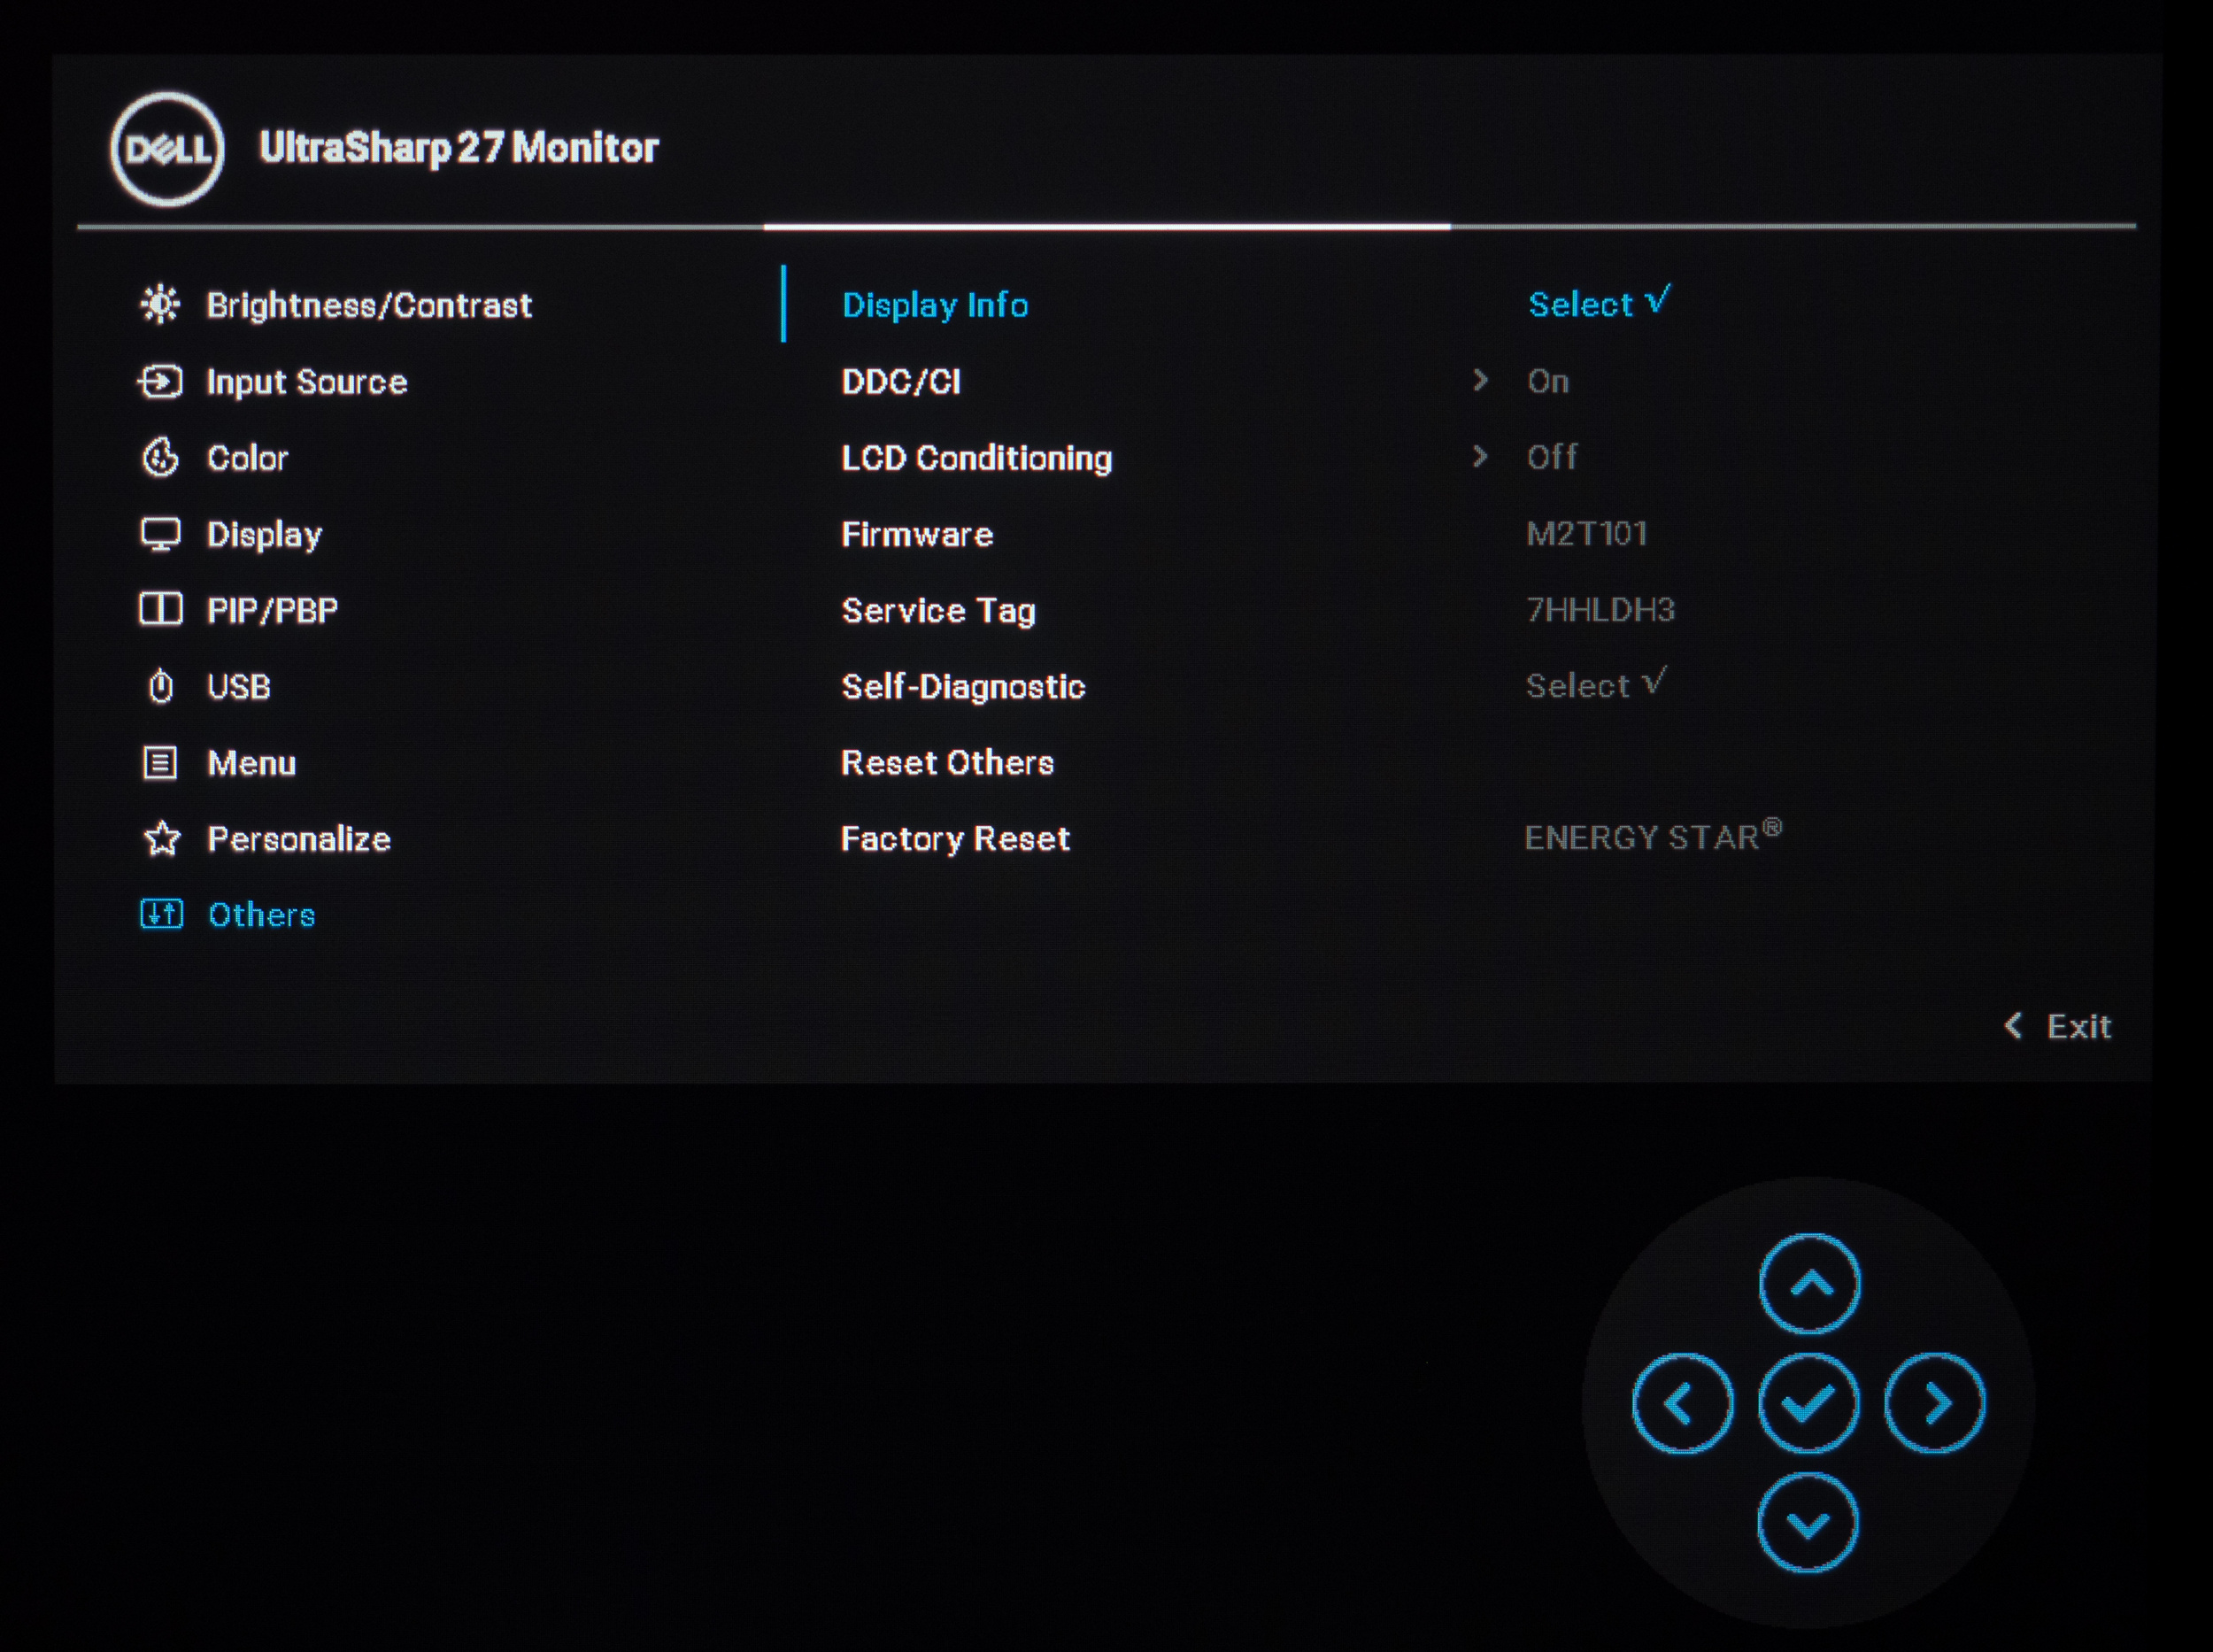The width and height of the screenshot is (2213, 1652).
Task: Click the Personalize star icon
Action: (161, 838)
